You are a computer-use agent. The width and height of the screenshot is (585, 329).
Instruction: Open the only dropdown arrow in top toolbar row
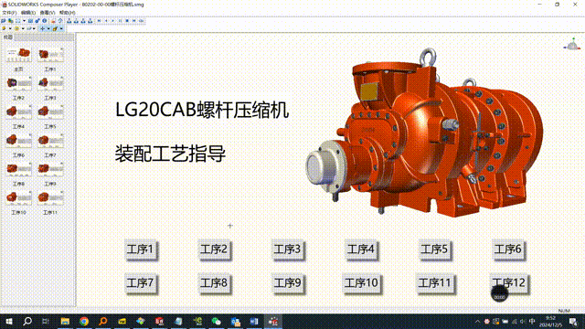(25, 20)
